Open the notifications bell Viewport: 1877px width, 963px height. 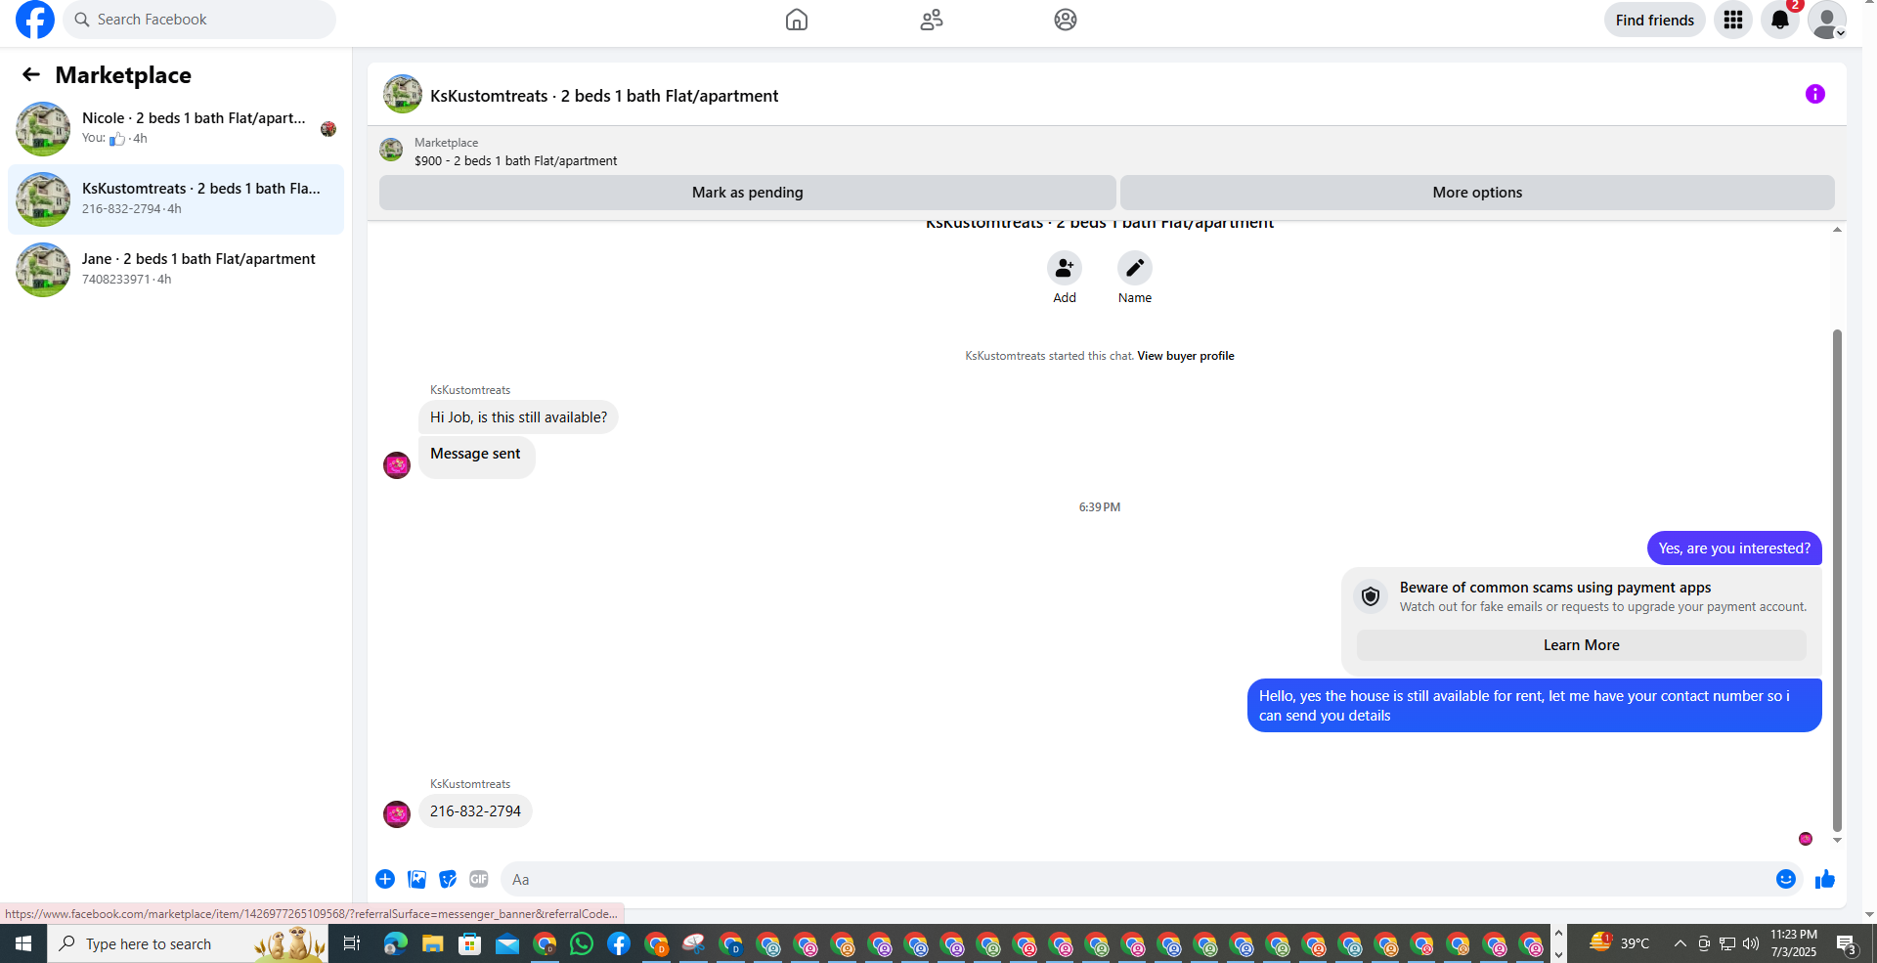click(x=1780, y=20)
